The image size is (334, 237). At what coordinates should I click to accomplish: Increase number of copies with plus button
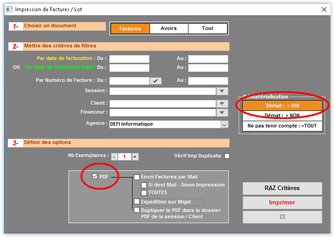click(x=135, y=157)
